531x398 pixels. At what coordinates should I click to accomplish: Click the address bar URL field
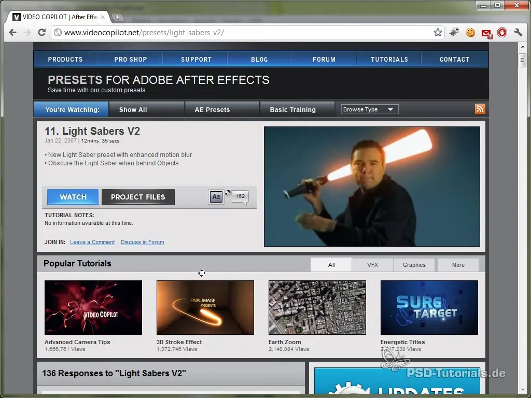[x=247, y=33]
